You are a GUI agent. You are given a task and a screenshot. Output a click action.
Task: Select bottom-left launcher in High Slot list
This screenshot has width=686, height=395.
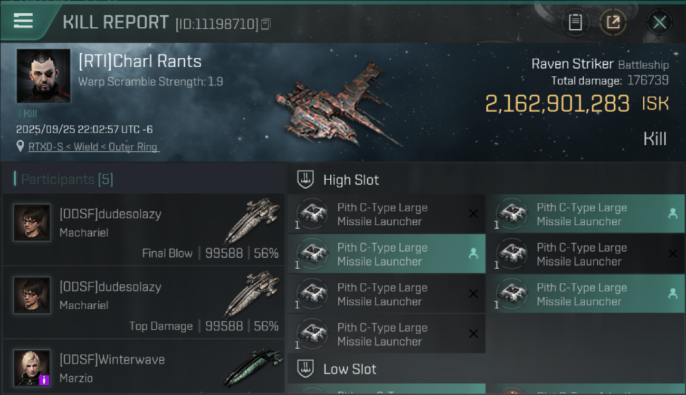point(386,334)
